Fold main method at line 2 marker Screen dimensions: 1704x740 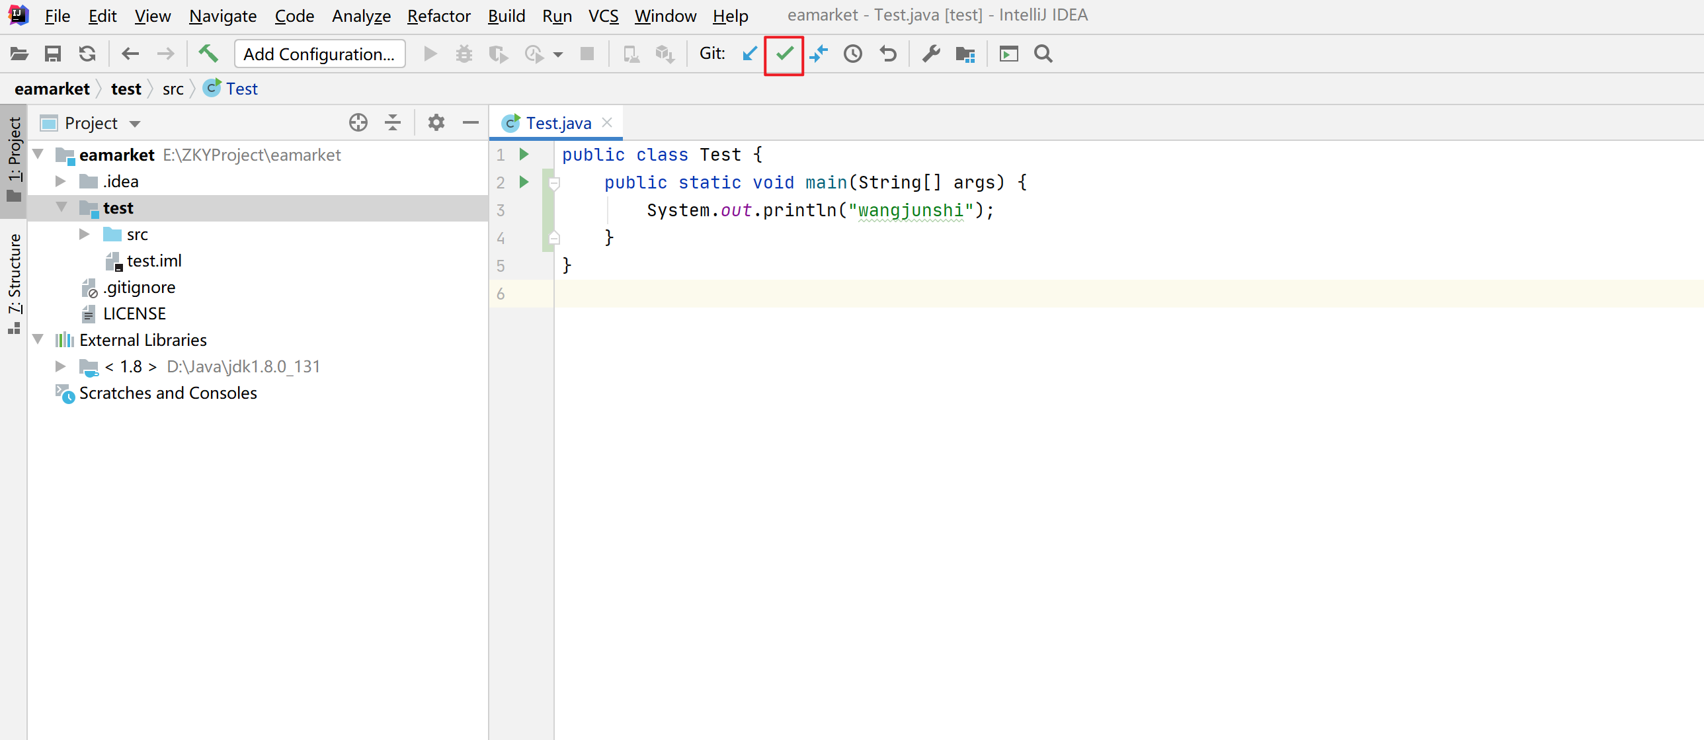coord(555,183)
